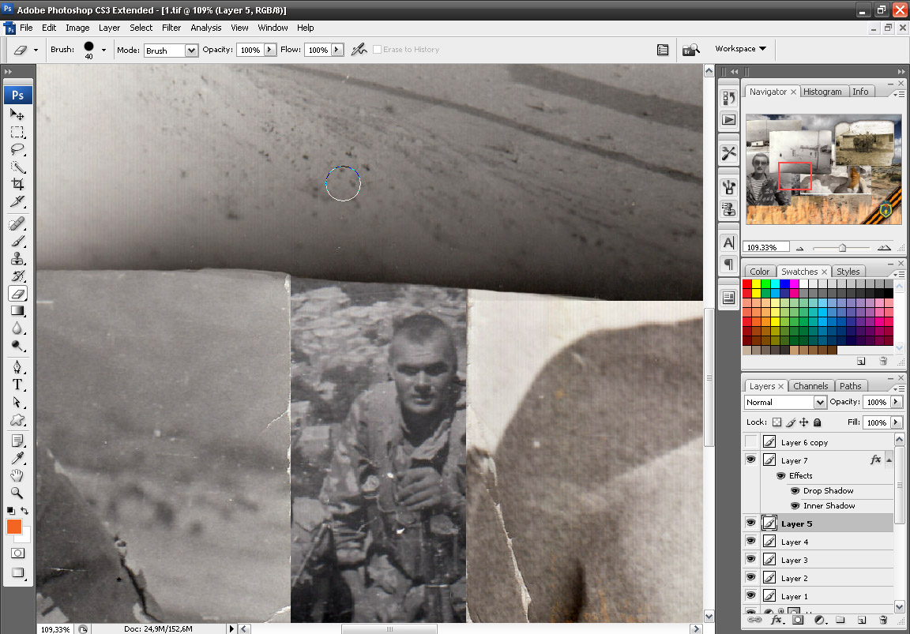Open the eraser Opacity slider arrow

coord(270,50)
